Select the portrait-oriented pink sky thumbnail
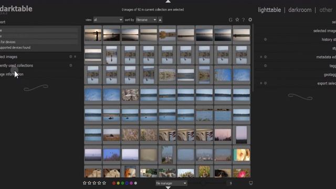The image size is (336, 189). click(241, 135)
